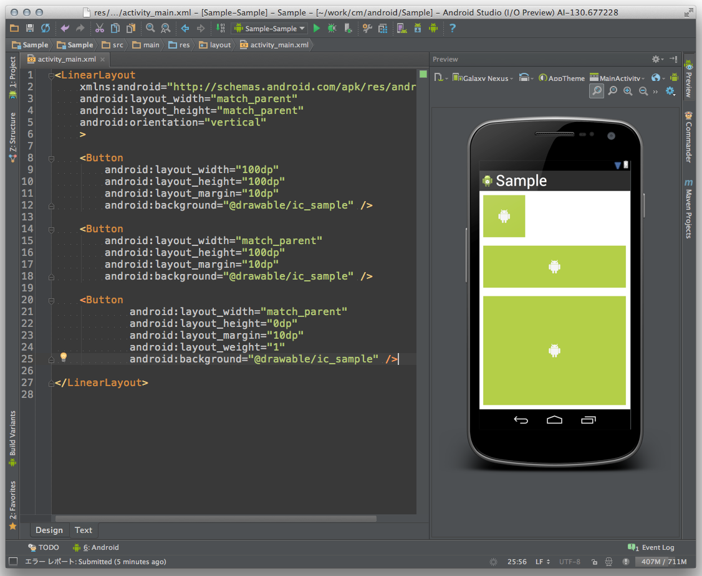Switch to the Design tab
702x576 pixels.
click(49, 530)
